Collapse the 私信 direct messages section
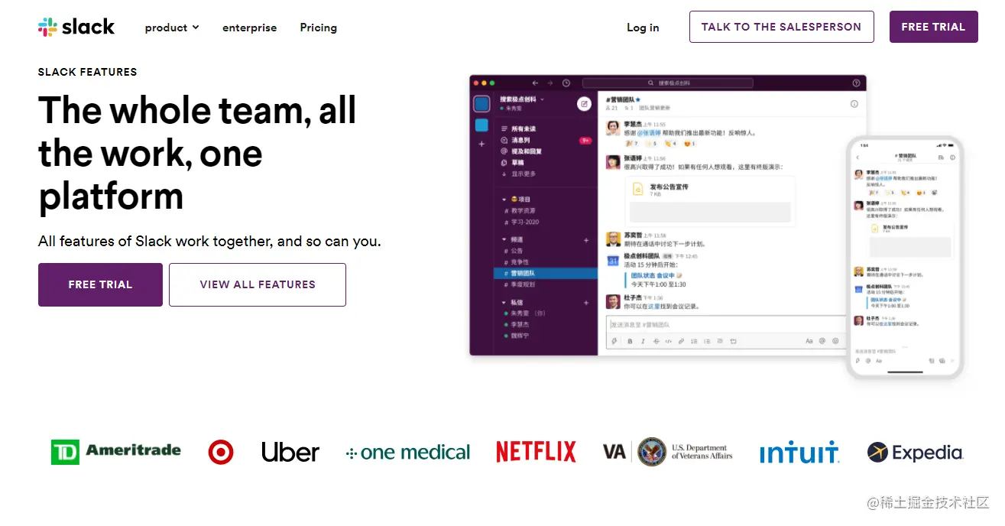1005x526 pixels. (x=504, y=303)
